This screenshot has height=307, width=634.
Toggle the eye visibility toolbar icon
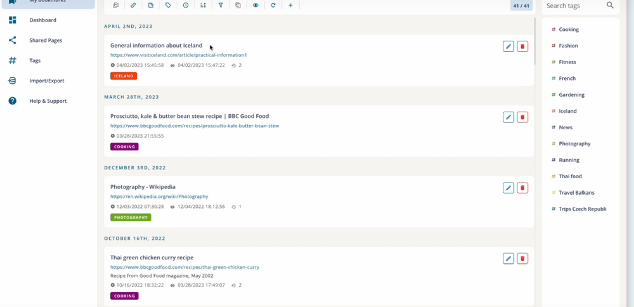click(256, 6)
